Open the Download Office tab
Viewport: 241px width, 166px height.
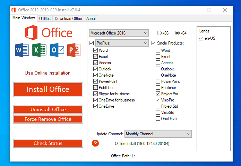pos(68,19)
